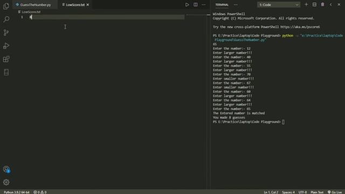Click line 1 in the LowScore.txt editor
Image resolution: width=345 pixels, height=194 pixels.
point(107,17)
